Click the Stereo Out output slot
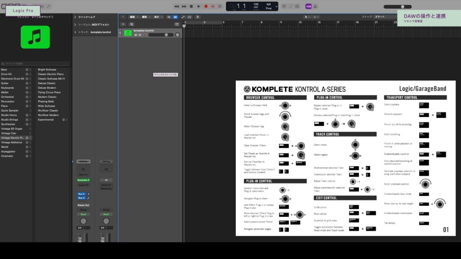 pyautogui.click(x=83, y=205)
